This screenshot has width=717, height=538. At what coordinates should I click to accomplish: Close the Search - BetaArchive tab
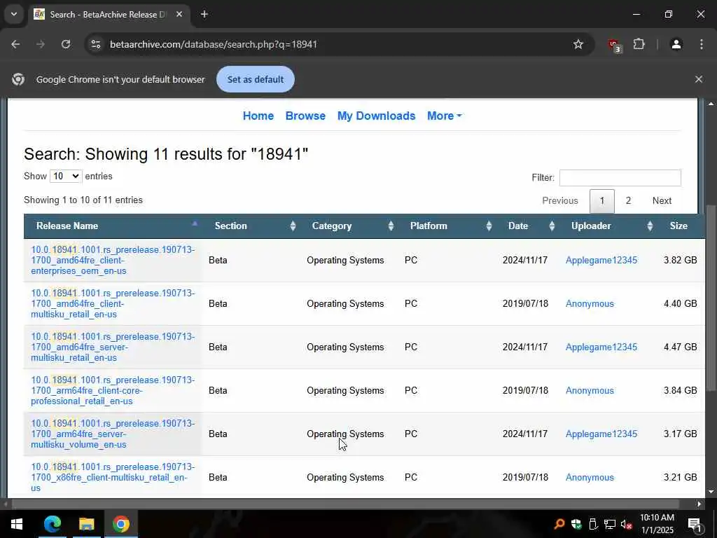point(179,14)
